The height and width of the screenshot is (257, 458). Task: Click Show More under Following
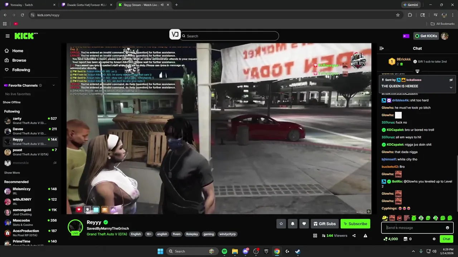point(12,173)
